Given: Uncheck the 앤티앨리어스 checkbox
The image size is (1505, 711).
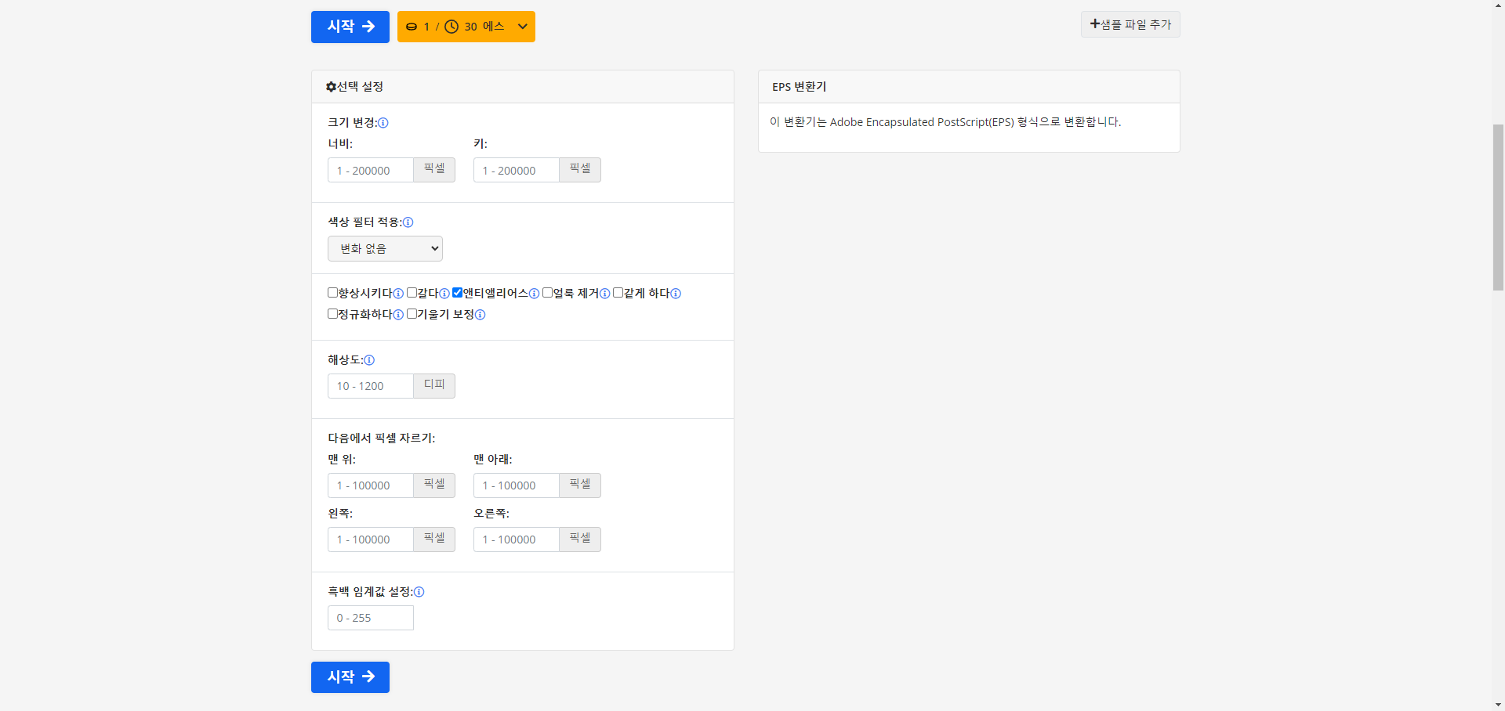Looking at the screenshot, I should (458, 293).
